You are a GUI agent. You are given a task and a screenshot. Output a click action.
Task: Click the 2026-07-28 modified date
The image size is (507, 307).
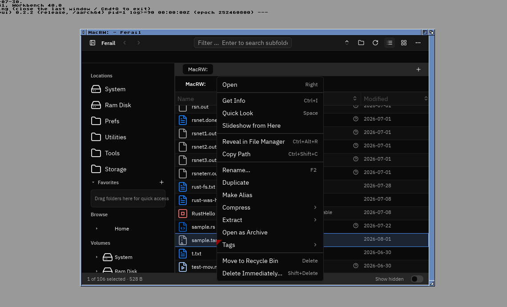377,186
